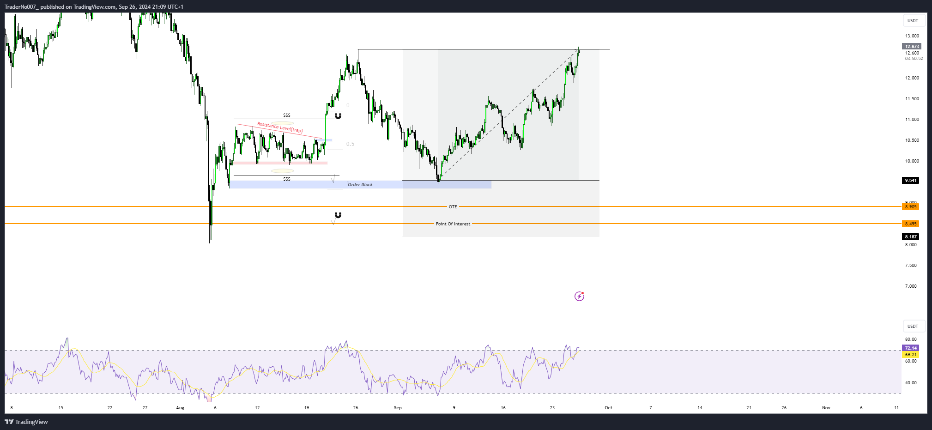Open the USDT selector on the RSI pane
This screenshot has width=932, height=430.
(x=913, y=326)
